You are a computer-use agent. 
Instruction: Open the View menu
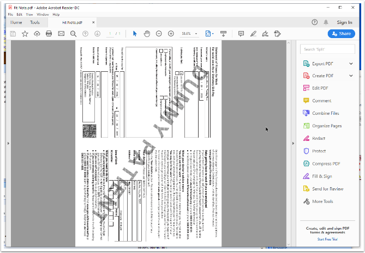(x=29, y=14)
